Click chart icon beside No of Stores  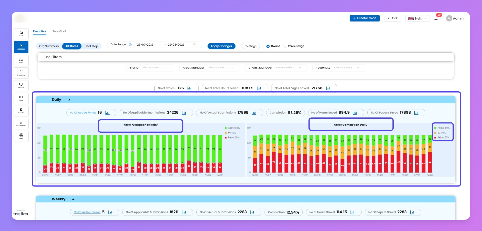pyautogui.click(x=190, y=88)
